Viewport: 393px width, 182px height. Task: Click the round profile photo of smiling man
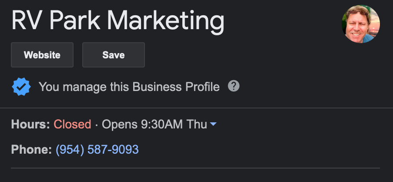[361, 24]
